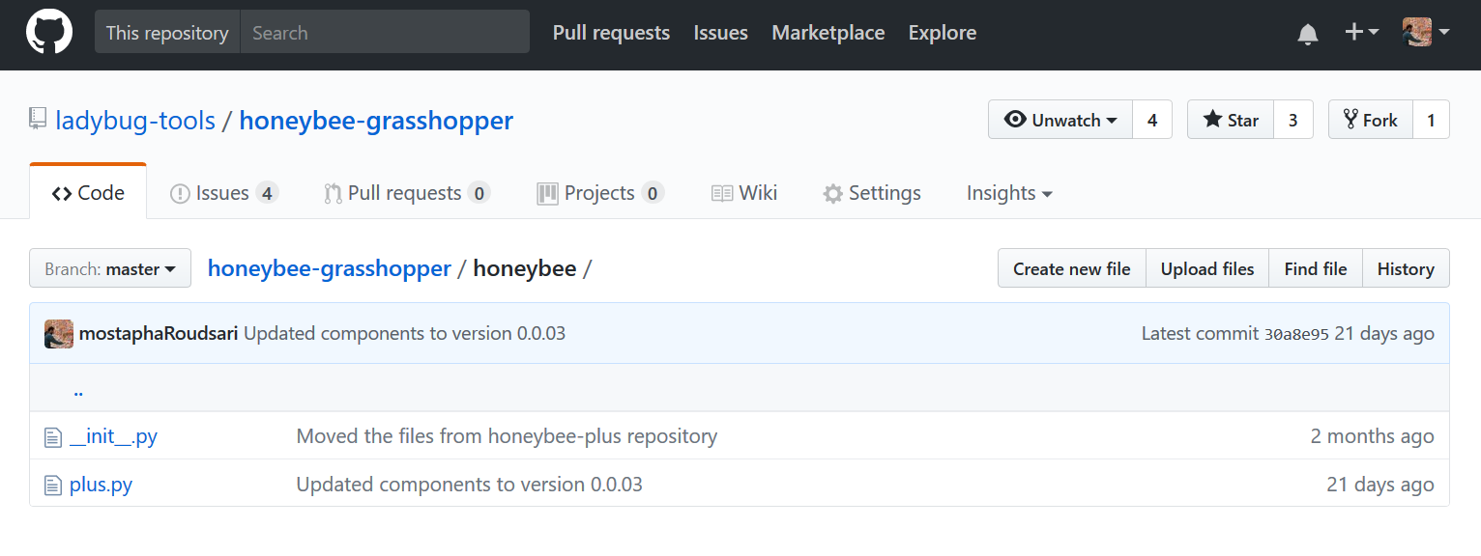Open the user avatar menu
The width and height of the screenshot is (1481, 556).
pos(1426,32)
